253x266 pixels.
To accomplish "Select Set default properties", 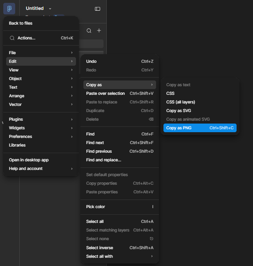I will pos(120,175).
